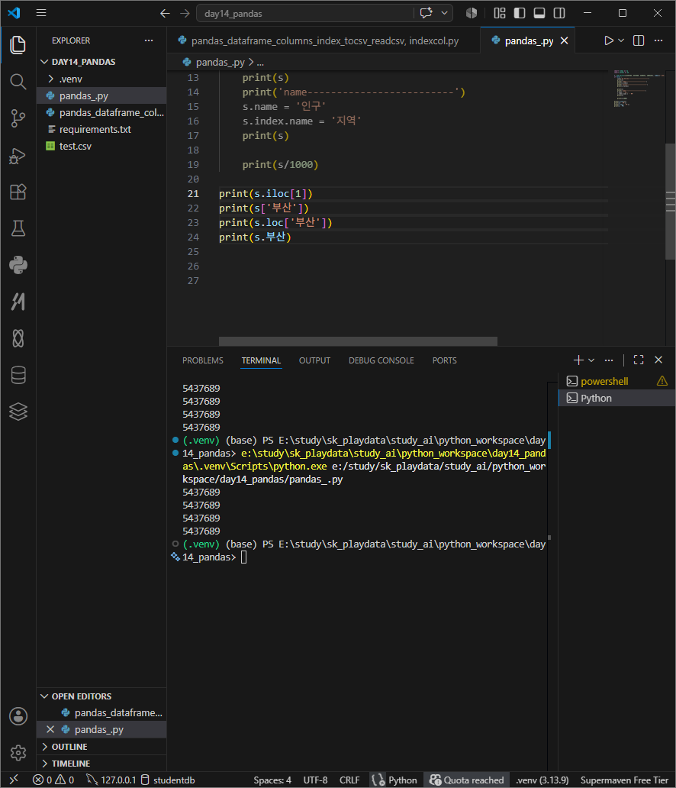Select the Python terminal instance
The image size is (676, 788).
click(x=616, y=398)
